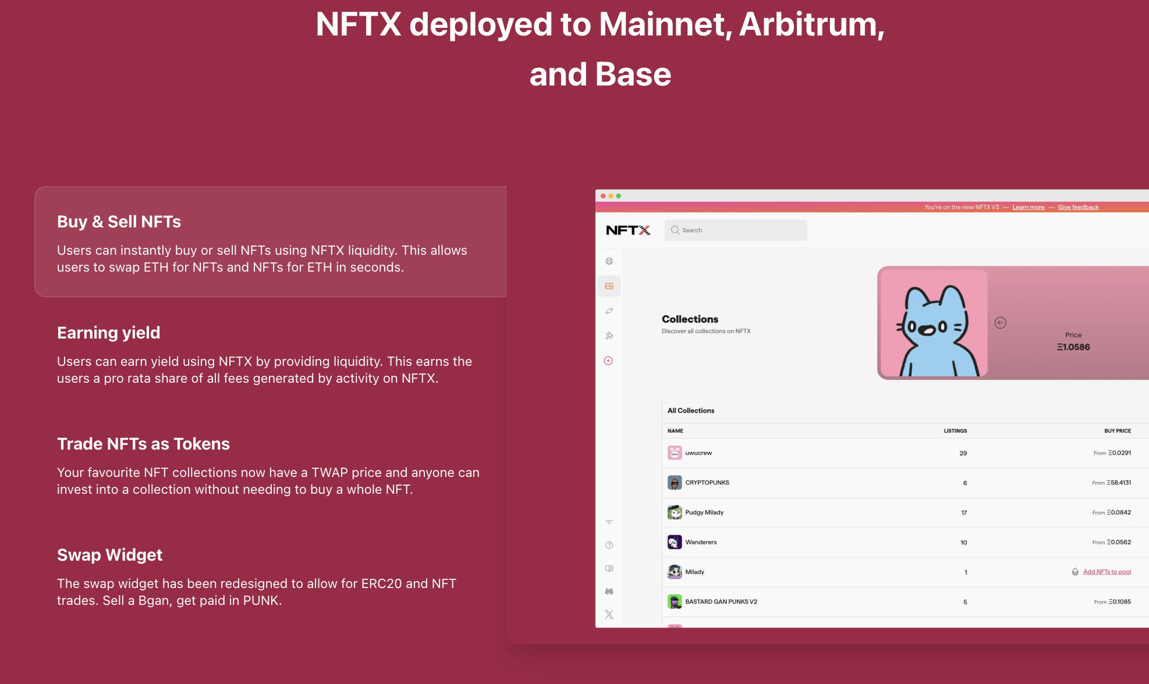This screenshot has height=684, width=1149.
Task: Click Add NFTs to pool link
Action: point(1107,572)
